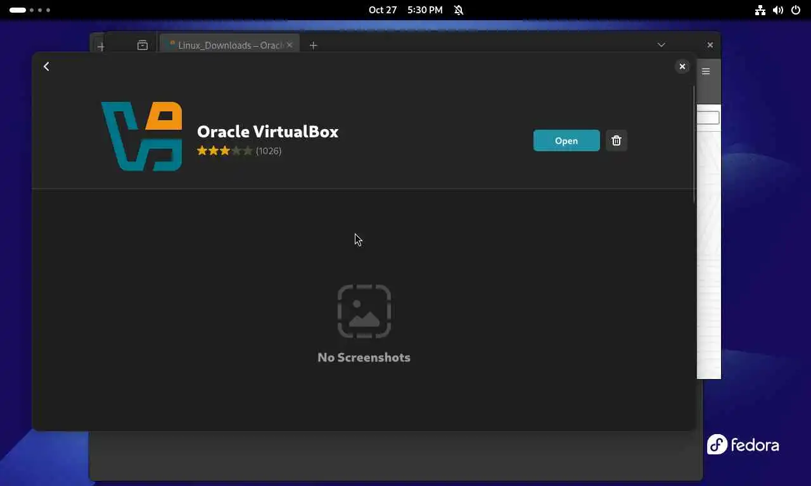
Task: Uninstall VirtualBox using the trash icon
Action: [616, 140]
